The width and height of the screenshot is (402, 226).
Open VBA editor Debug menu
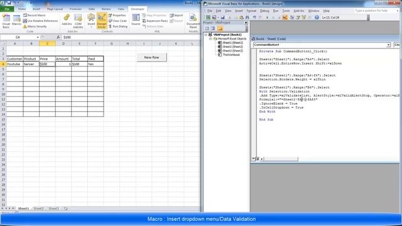click(264, 11)
